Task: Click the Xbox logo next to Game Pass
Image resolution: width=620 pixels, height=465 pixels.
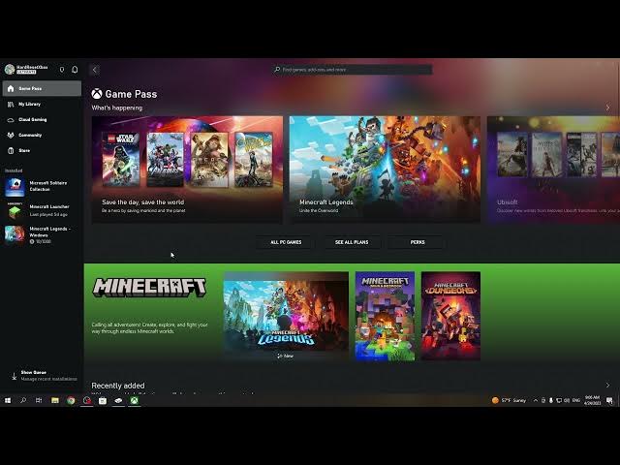Action: [x=97, y=94]
